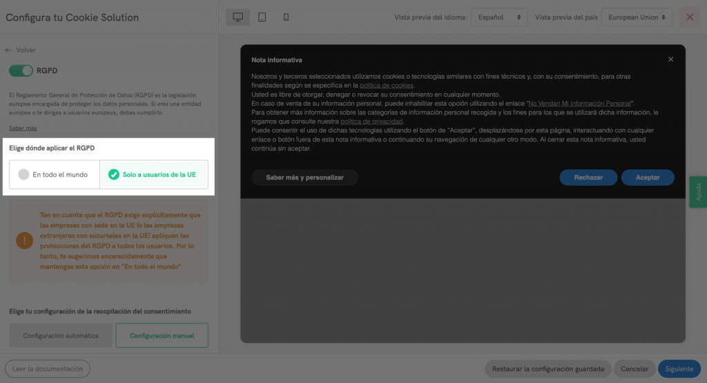The image size is (707, 383).
Task: Toggle the RGPD switch off
Action: point(21,70)
